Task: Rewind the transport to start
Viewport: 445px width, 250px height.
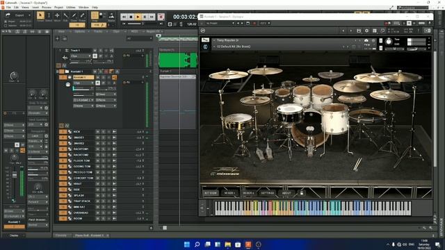Action: pos(124,17)
